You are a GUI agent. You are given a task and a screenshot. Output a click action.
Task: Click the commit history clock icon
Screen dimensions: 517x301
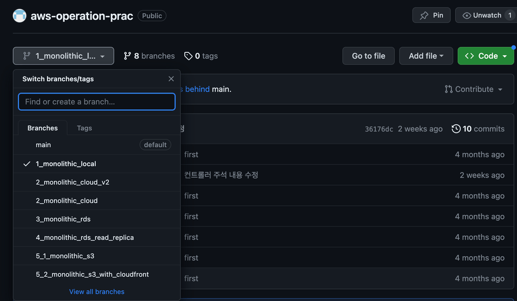[x=456, y=128]
